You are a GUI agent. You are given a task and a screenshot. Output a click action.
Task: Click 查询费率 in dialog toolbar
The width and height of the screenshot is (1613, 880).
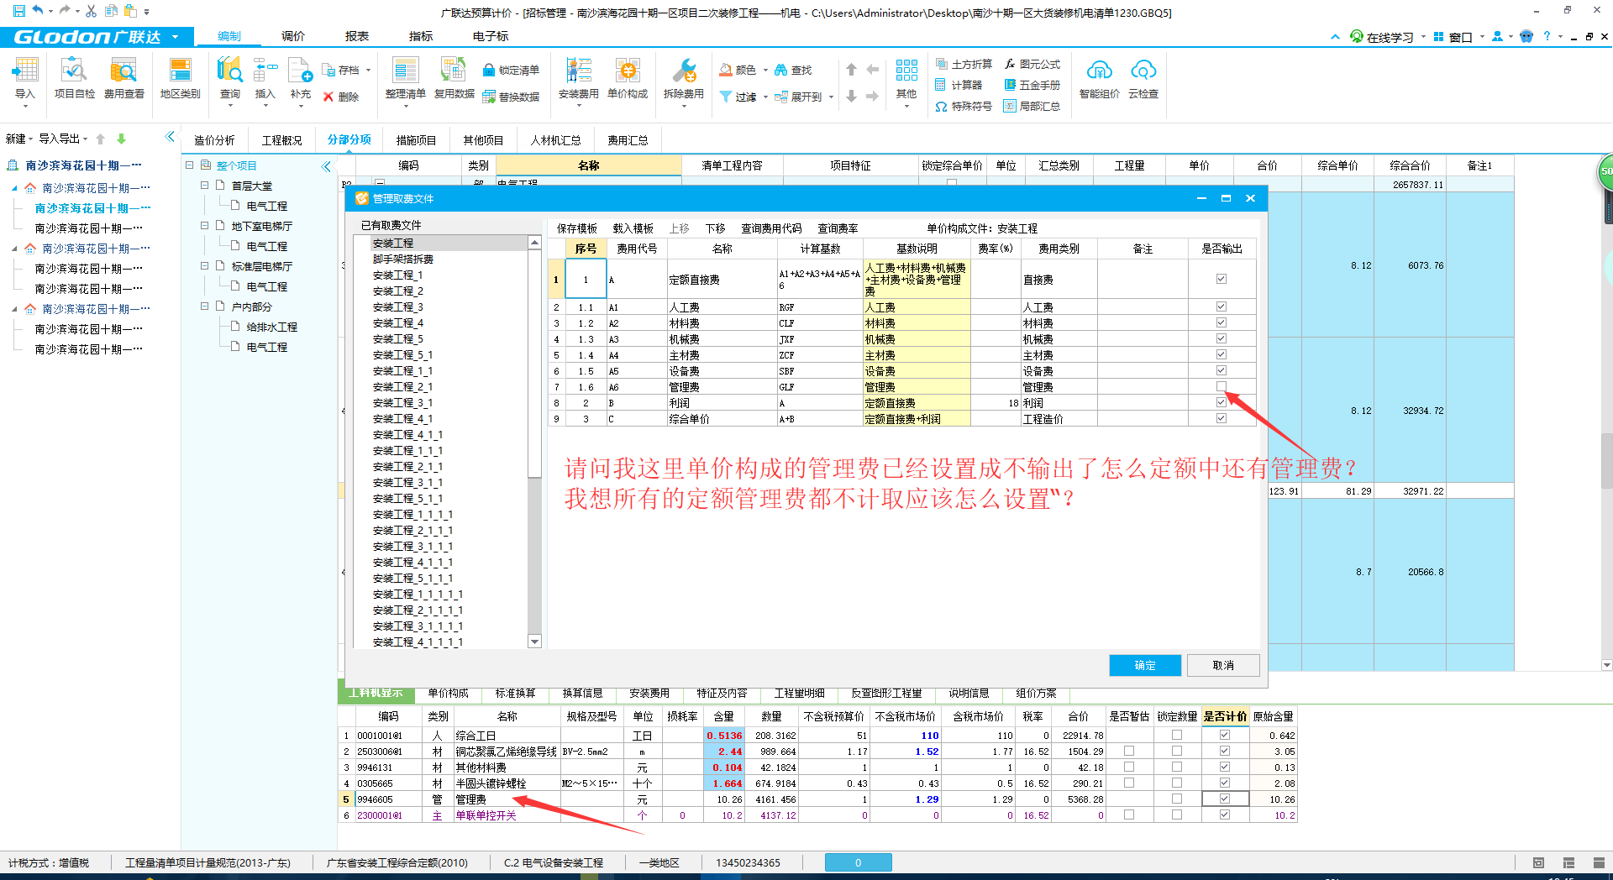coord(838,228)
